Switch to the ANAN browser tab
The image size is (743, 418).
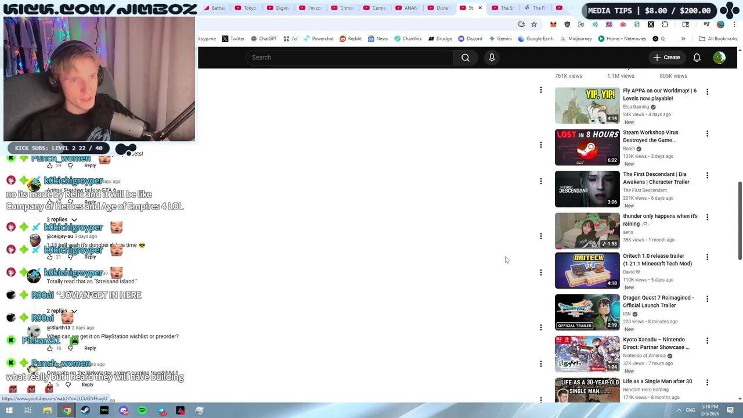tap(406, 8)
